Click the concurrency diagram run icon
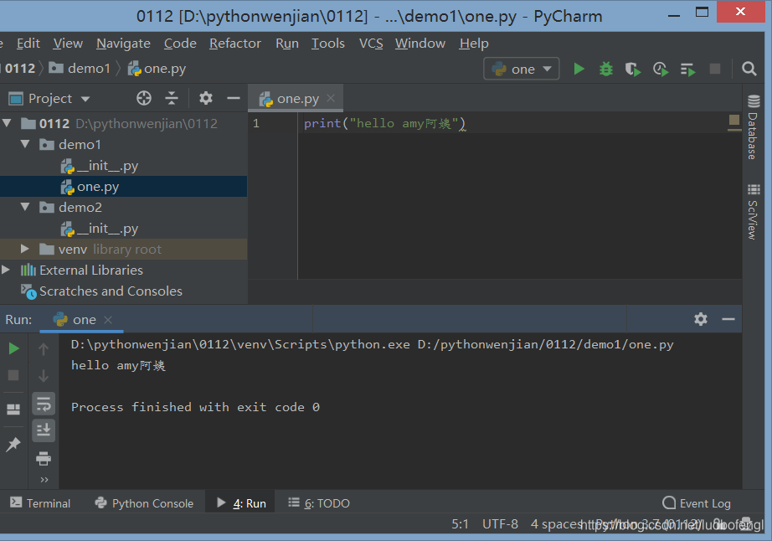 pos(687,70)
